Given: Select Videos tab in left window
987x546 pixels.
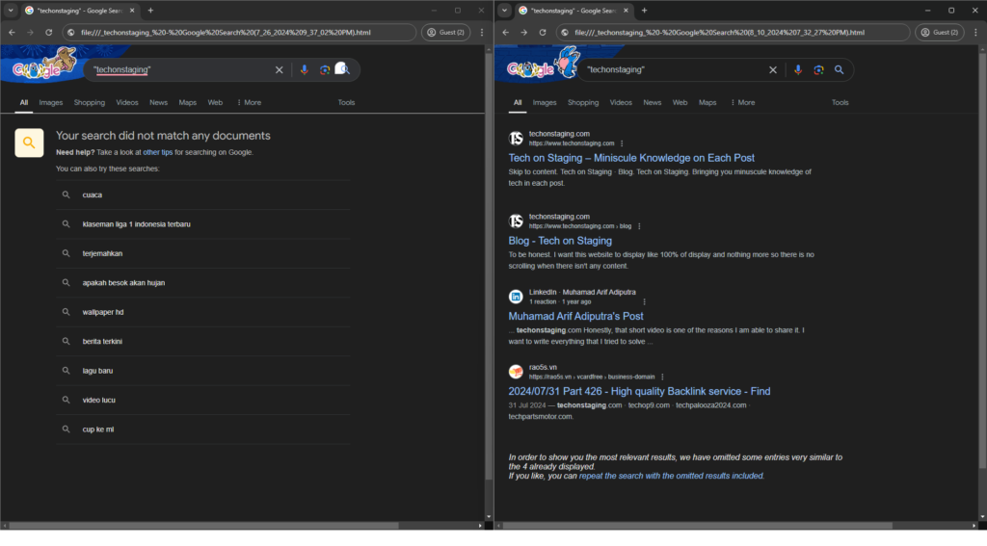Looking at the screenshot, I should click(127, 102).
